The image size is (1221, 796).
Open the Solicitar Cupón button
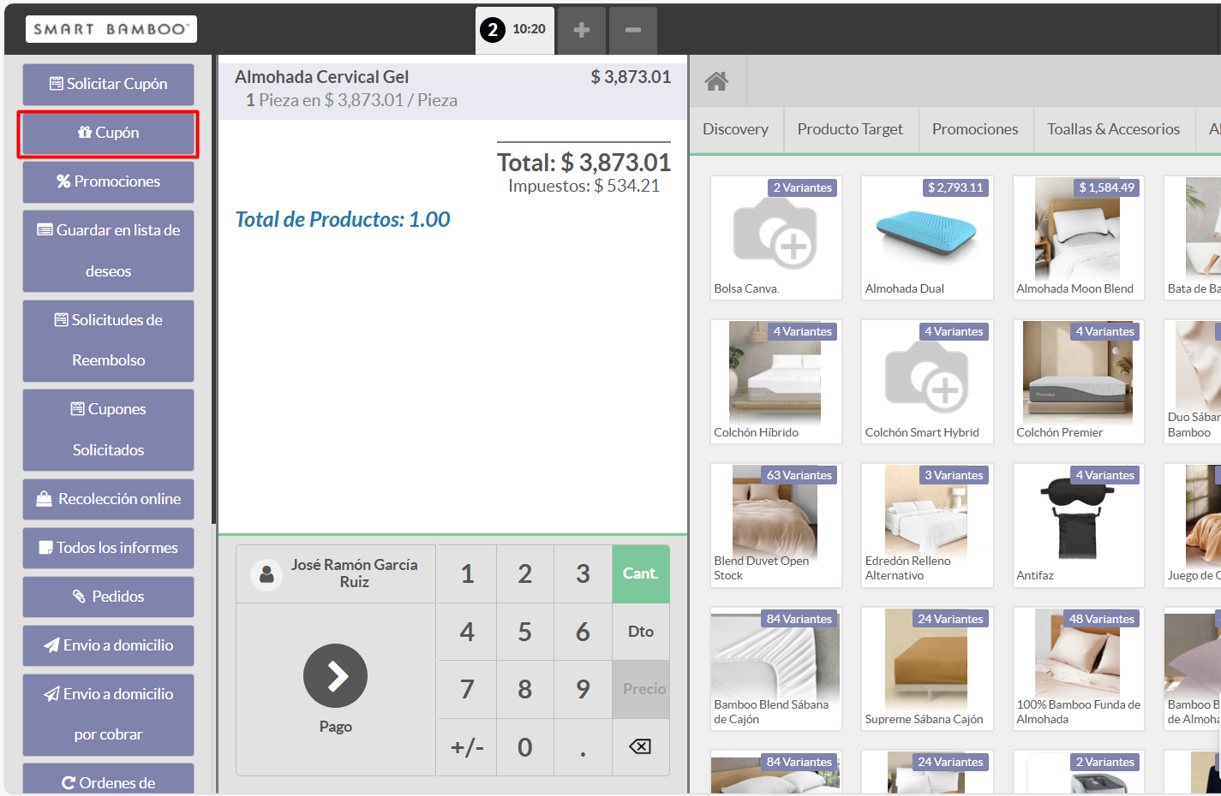(x=108, y=84)
